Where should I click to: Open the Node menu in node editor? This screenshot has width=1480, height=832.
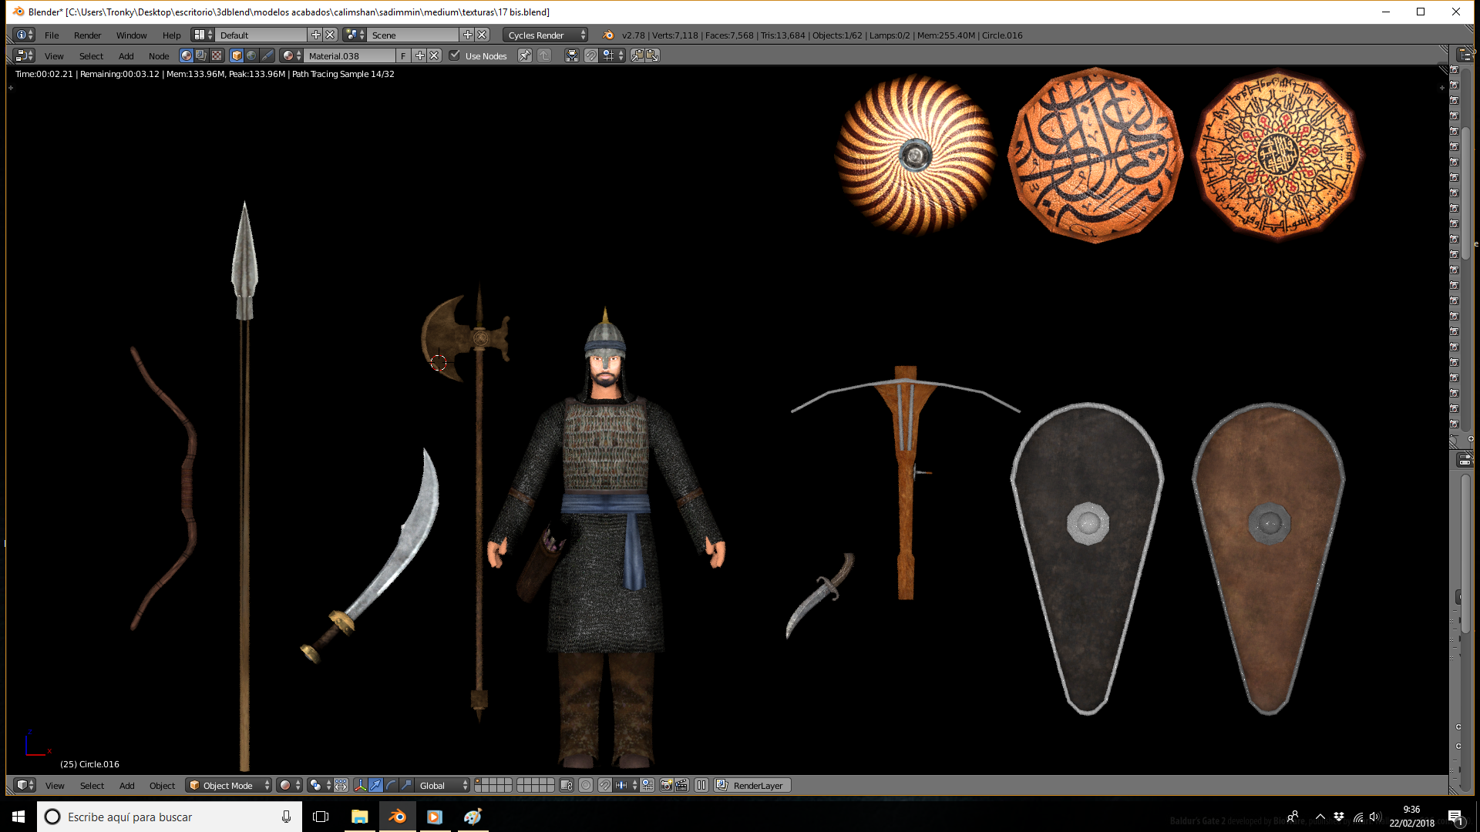coord(159,55)
